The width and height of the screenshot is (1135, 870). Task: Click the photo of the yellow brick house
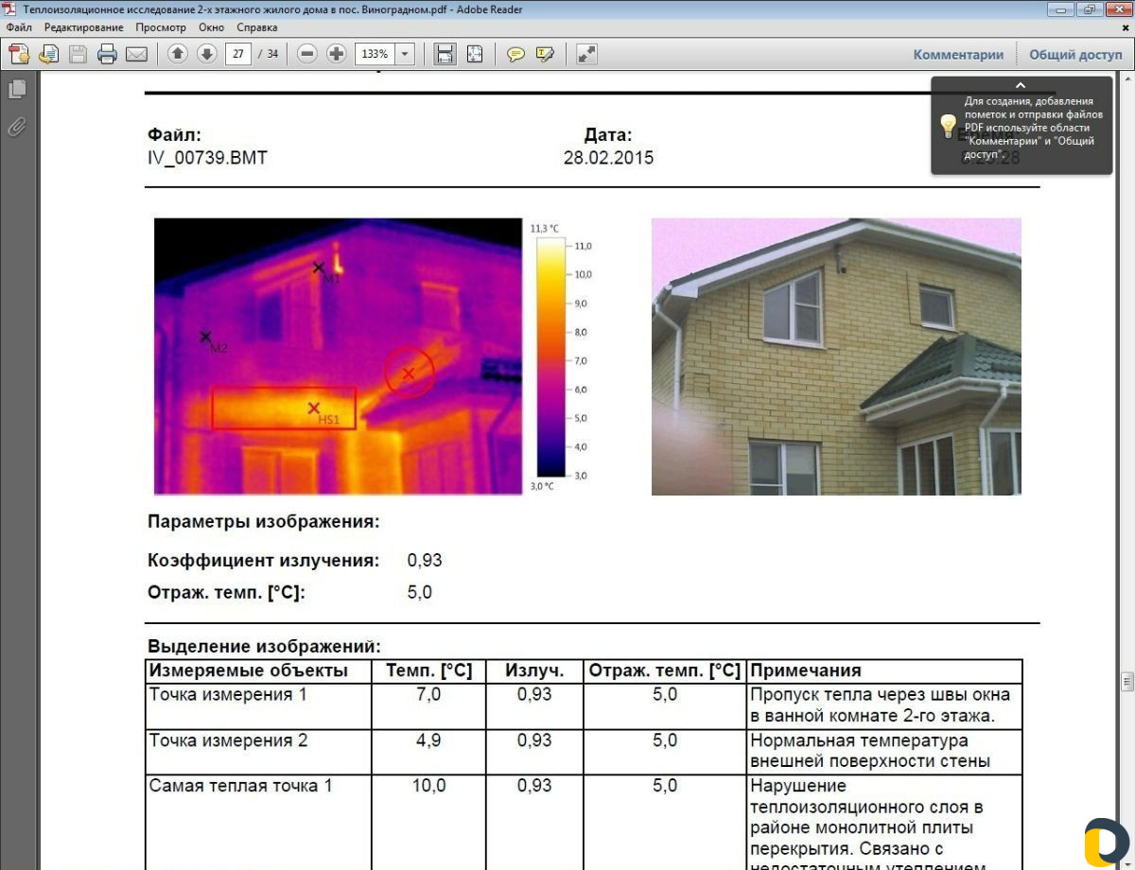point(836,357)
